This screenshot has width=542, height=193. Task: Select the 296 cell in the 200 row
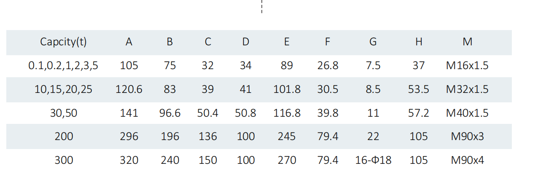point(129,136)
